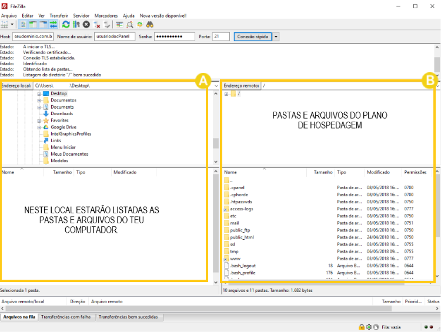Click the process queue icon
The image size is (441, 332).
(76, 25)
